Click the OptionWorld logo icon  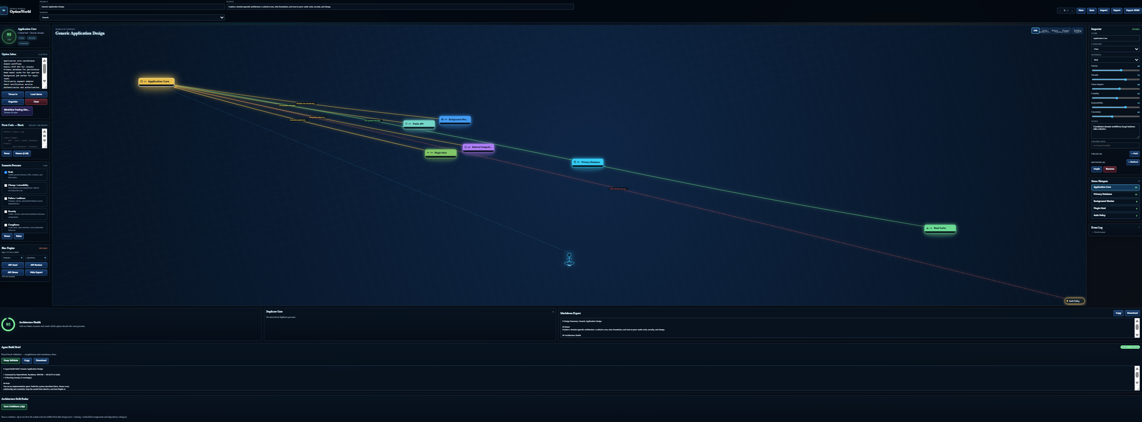[4, 11]
